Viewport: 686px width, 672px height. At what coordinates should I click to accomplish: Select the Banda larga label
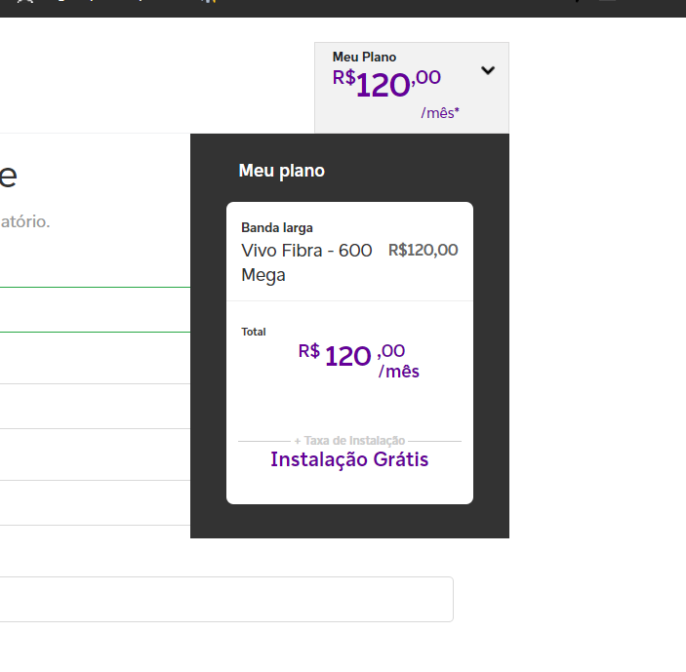pyautogui.click(x=277, y=228)
